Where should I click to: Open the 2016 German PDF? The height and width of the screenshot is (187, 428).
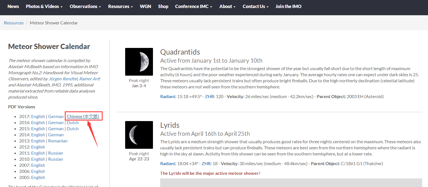[56, 122]
